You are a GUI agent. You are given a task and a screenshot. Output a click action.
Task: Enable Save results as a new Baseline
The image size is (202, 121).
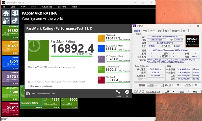click(29, 86)
